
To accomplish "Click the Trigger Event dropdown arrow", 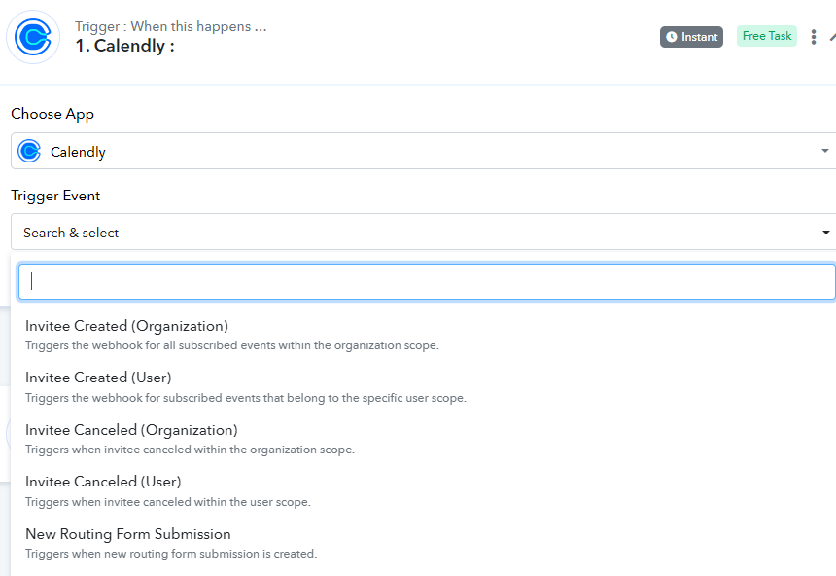I will (825, 233).
